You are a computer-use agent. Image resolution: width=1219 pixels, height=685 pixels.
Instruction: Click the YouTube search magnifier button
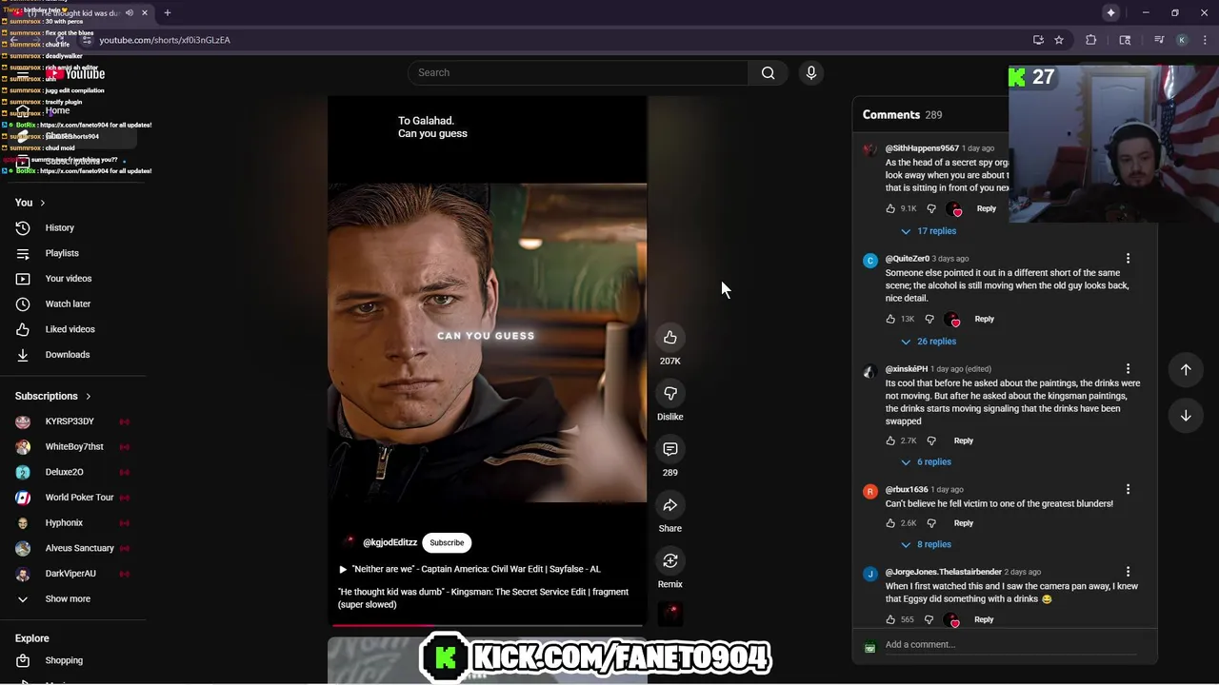click(768, 73)
